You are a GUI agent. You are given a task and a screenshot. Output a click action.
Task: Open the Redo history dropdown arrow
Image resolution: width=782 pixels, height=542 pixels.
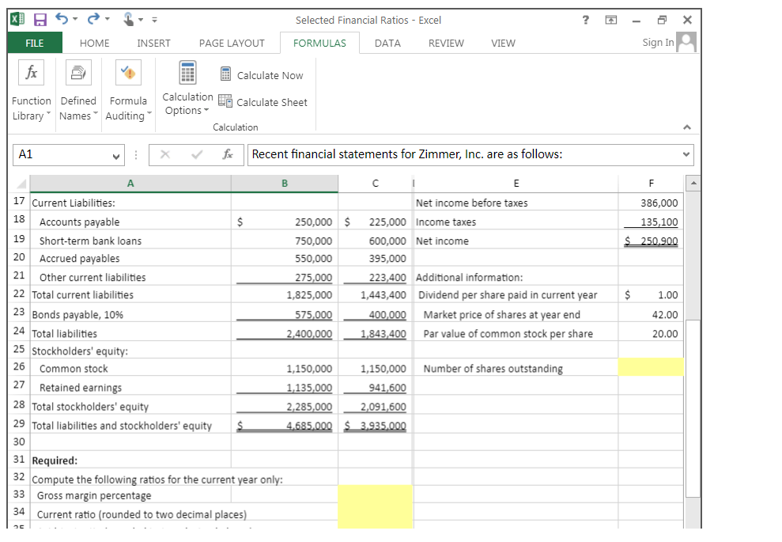108,19
